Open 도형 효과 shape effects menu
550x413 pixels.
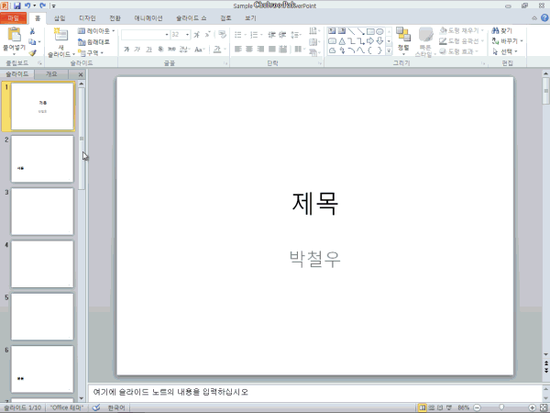pyautogui.click(x=459, y=51)
